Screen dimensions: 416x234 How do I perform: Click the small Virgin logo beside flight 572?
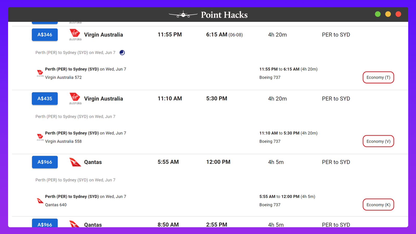tap(40, 73)
